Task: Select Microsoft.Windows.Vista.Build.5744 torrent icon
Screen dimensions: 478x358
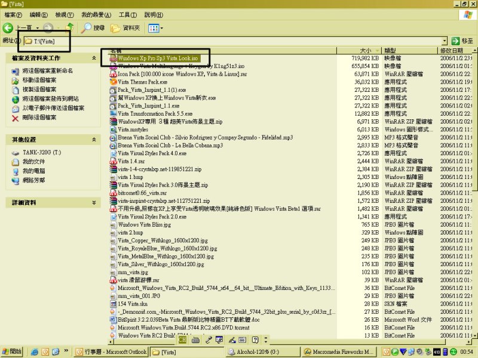Action: point(114,328)
